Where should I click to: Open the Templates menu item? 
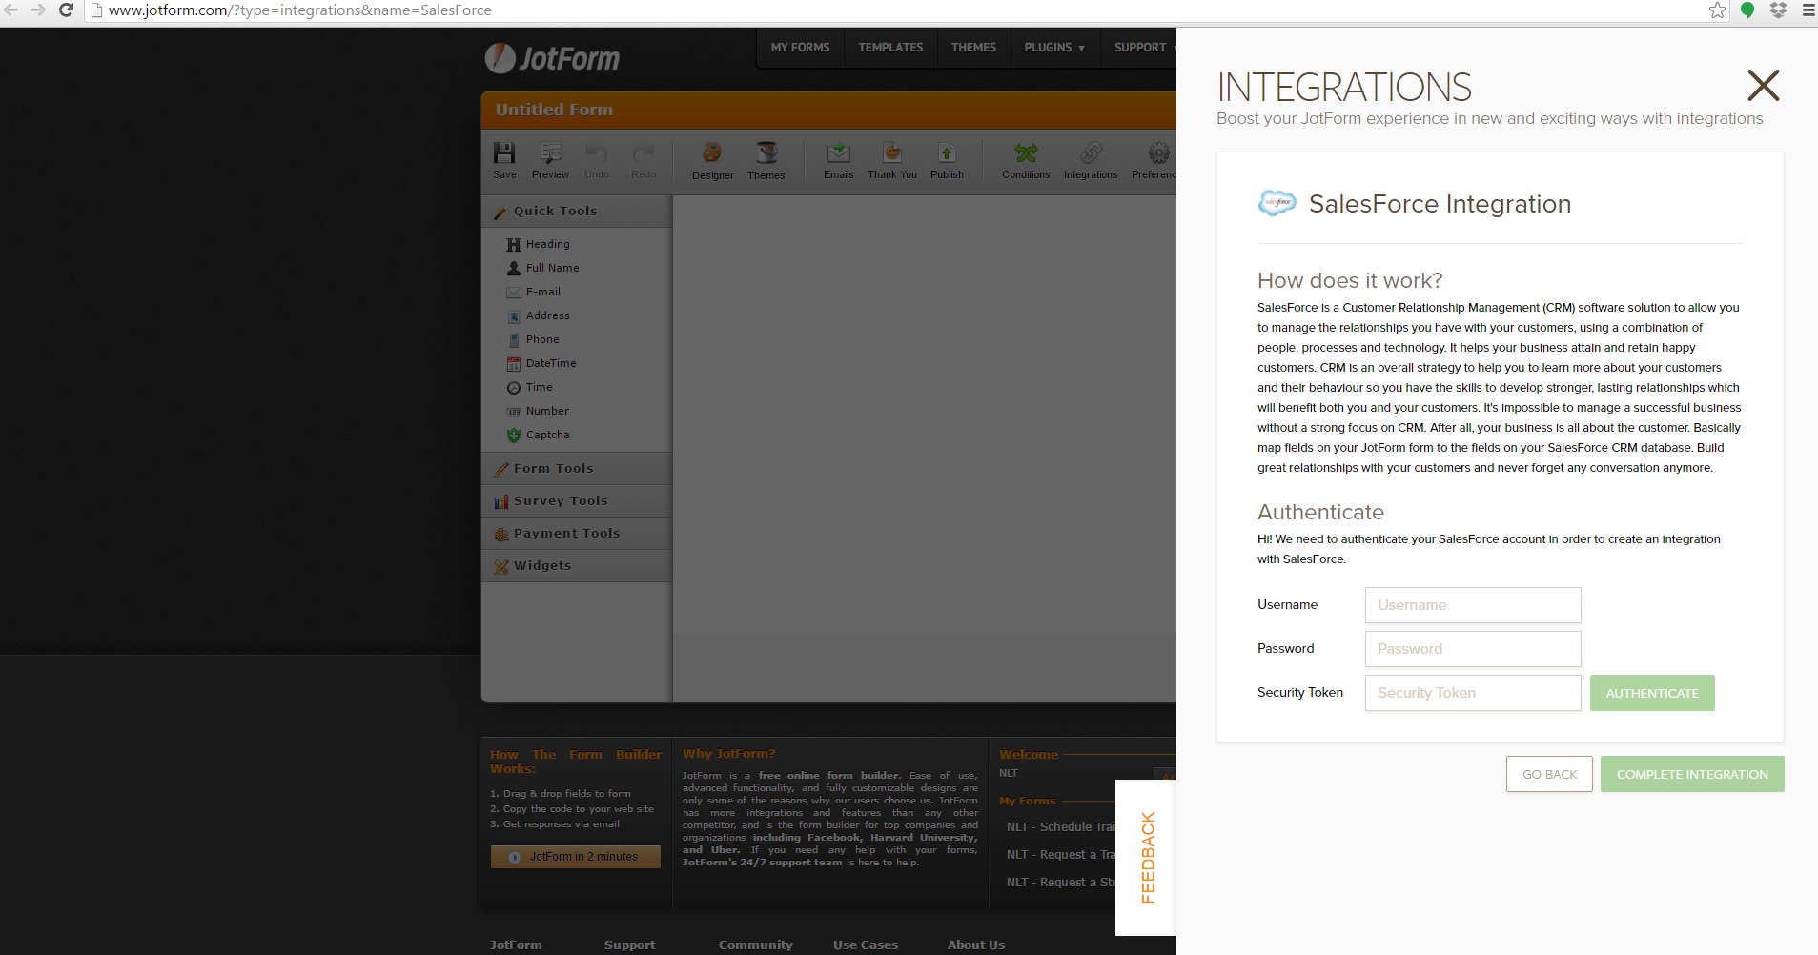click(x=889, y=48)
